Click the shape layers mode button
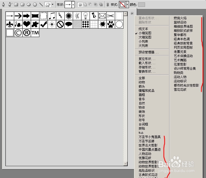This screenshot has width=206, height=178. click(x=80, y=5)
